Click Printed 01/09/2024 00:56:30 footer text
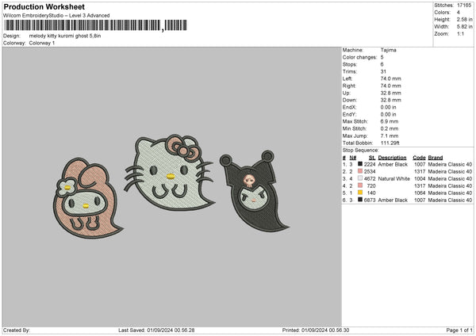This screenshot has height=336, width=476. click(x=316, y=330)
